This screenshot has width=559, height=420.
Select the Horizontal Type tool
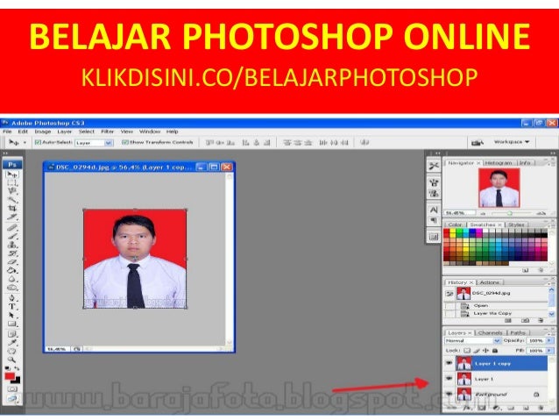12,307
